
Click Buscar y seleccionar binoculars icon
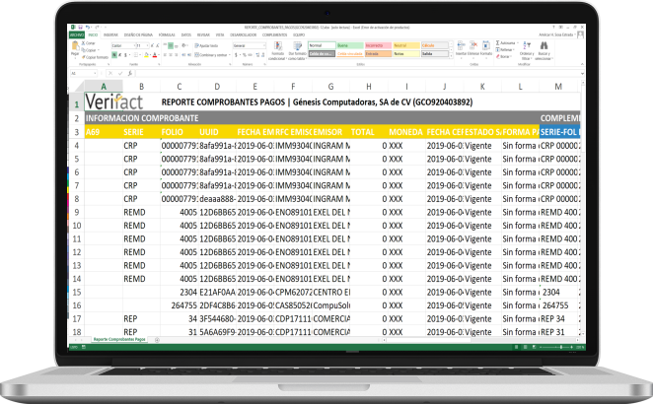544,45
